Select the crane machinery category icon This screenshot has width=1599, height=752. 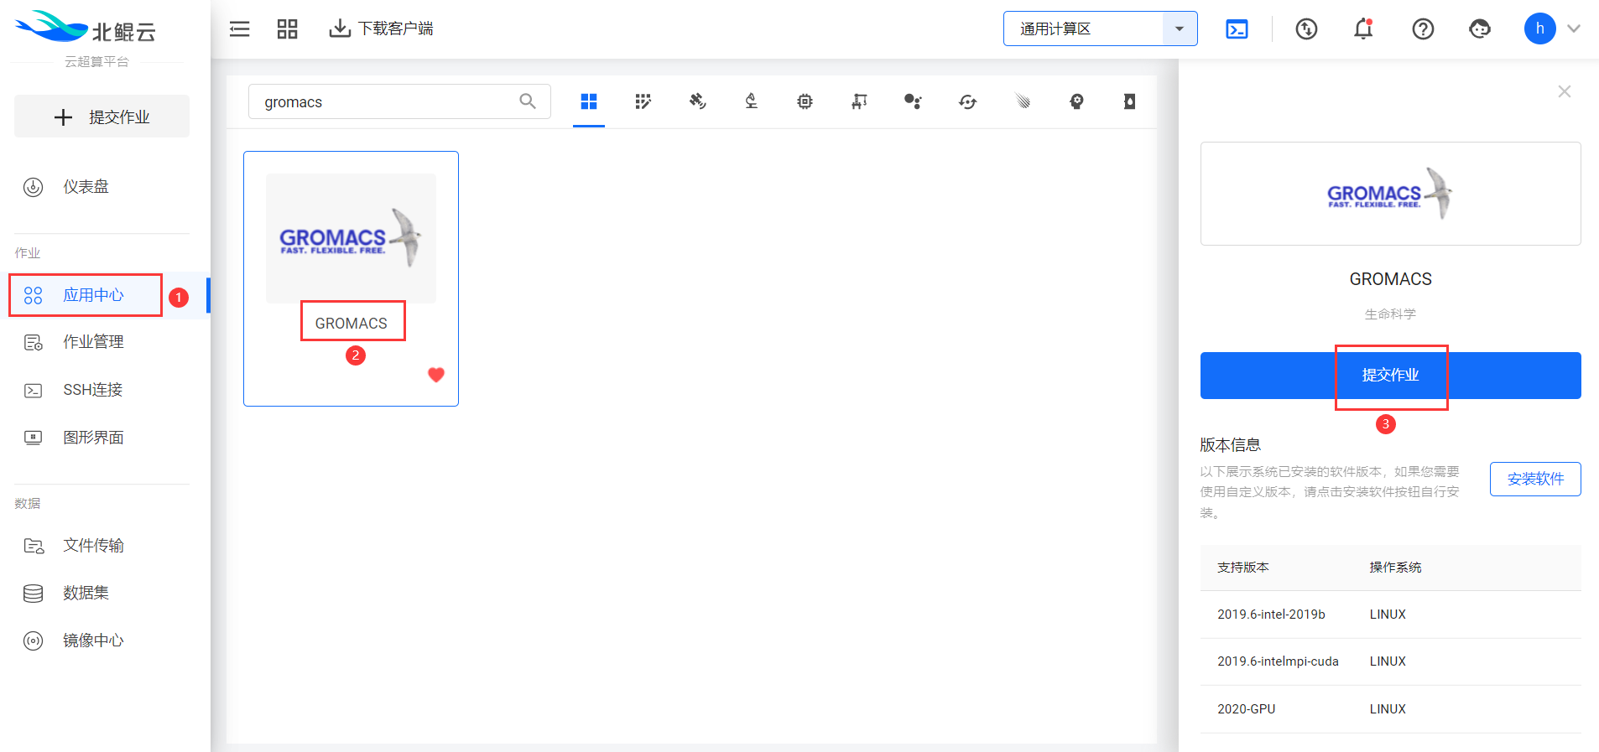[859, 101]
